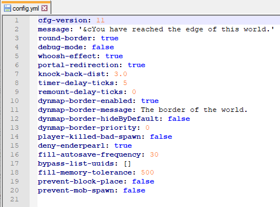
Task: Click line number 21 in the gutter
Action: [x=15, y=199]
